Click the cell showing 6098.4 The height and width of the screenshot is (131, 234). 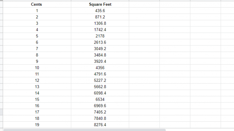100,93
